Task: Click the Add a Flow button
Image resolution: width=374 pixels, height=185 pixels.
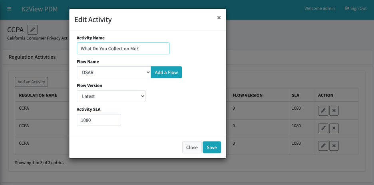Action: pyautogui.click(x=166, y=72)
